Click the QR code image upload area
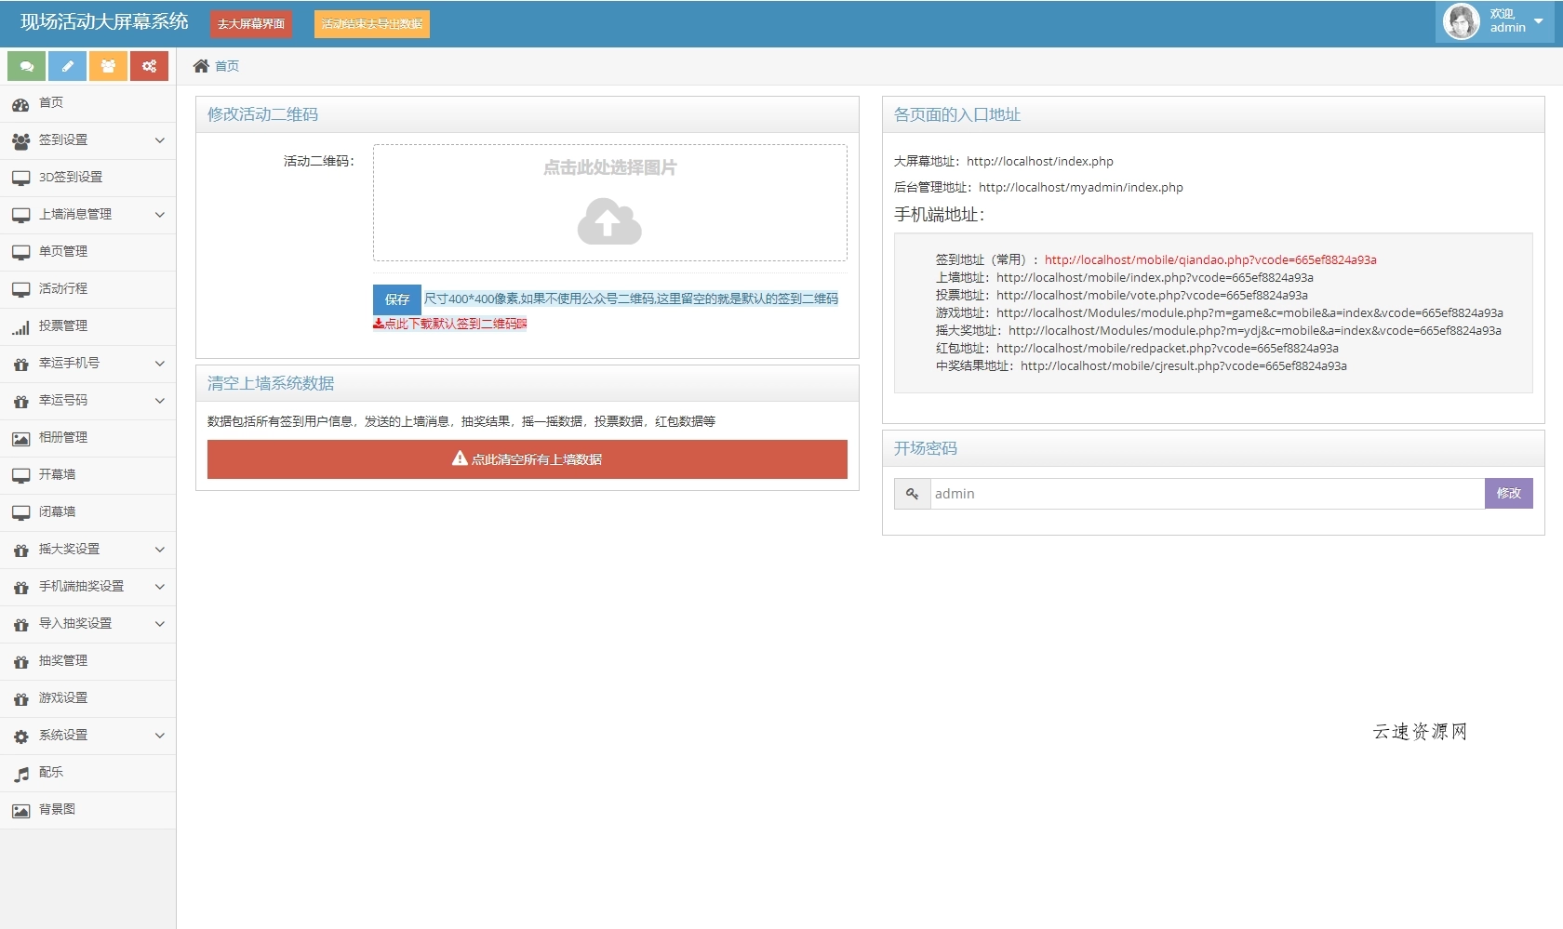The width and height of the screenshot is (1563, 929). tap(609, 202)
